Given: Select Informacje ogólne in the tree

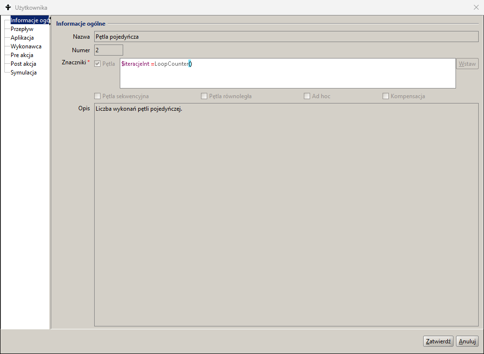Looking at the screenshot, I should pos(29,20).
